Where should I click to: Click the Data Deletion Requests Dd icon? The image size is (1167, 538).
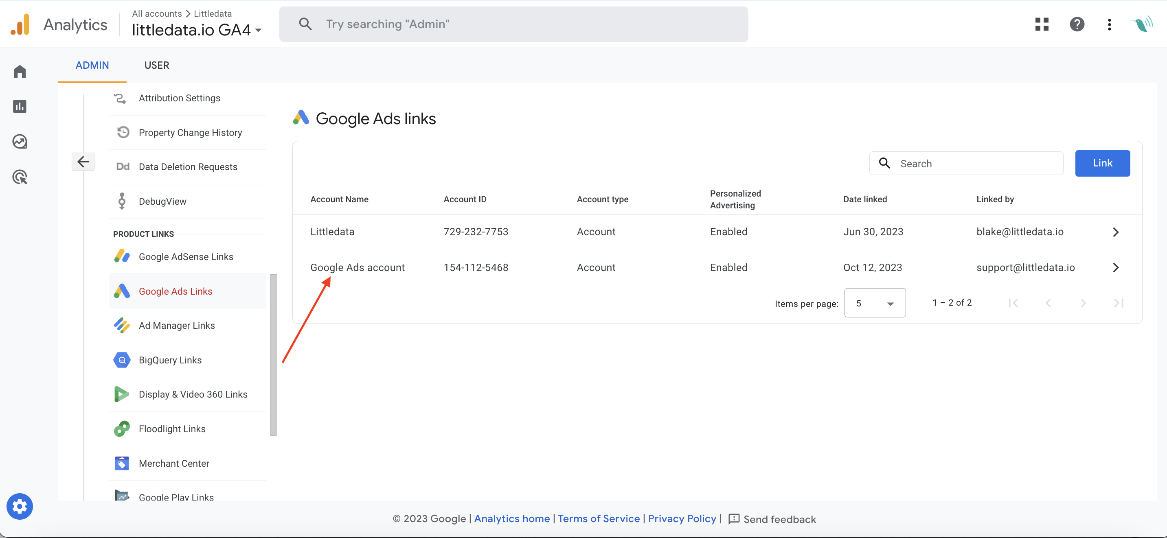(123, 167)
